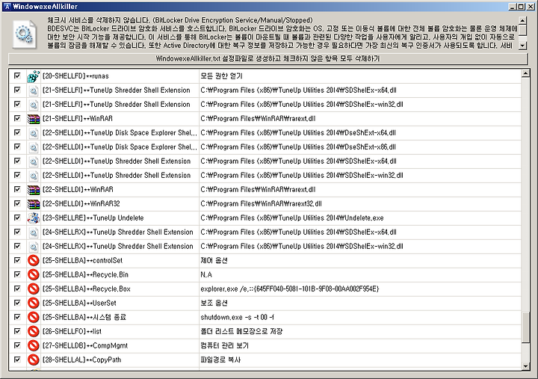Click the DseShExt-x64.dll path text

pyautogui.click(x=298, y=133)
